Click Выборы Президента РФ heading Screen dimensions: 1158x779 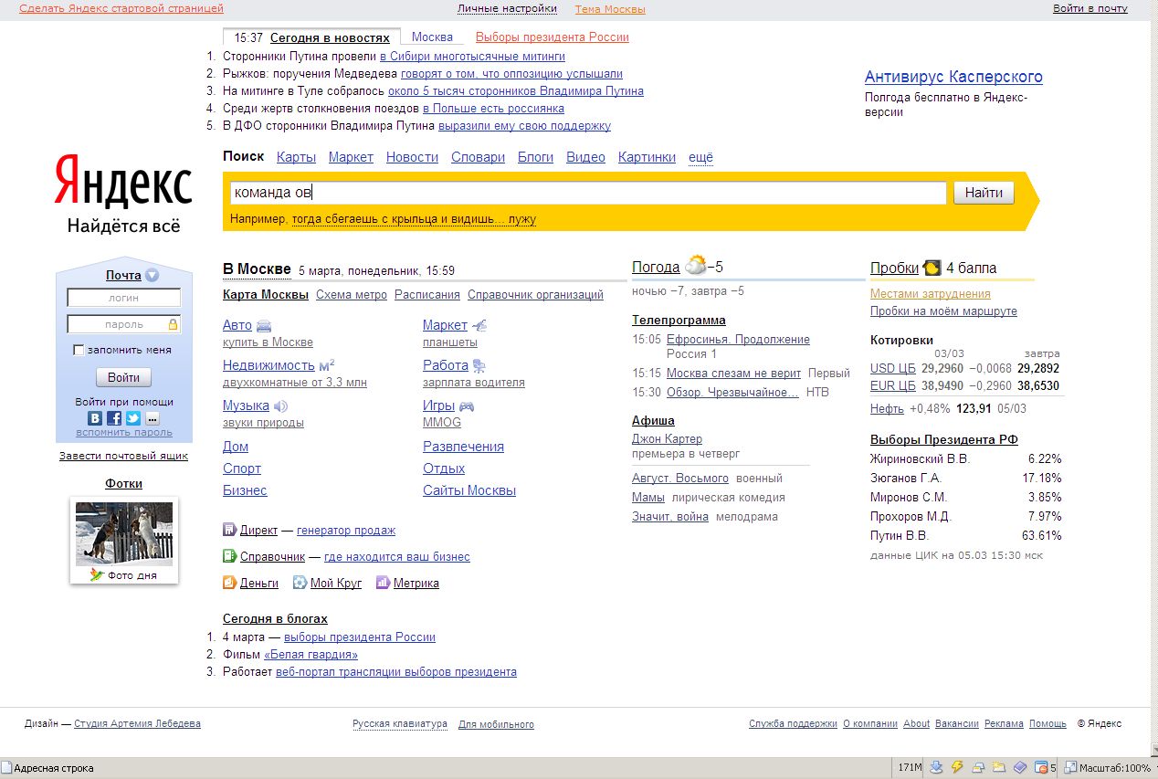(x=944, y=439)
